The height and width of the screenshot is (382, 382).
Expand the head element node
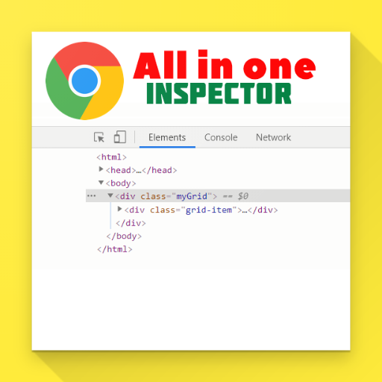click(101, 169)
